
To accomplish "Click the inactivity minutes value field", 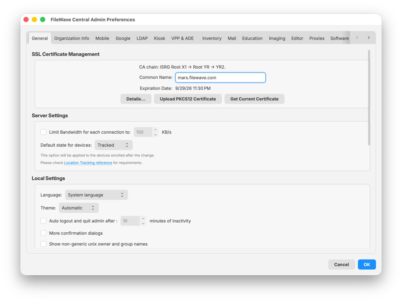I will pyautogui.click(x=130, y=221).
